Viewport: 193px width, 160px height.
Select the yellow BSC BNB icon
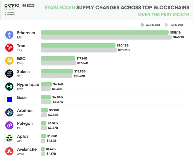(x=9, y=61)
